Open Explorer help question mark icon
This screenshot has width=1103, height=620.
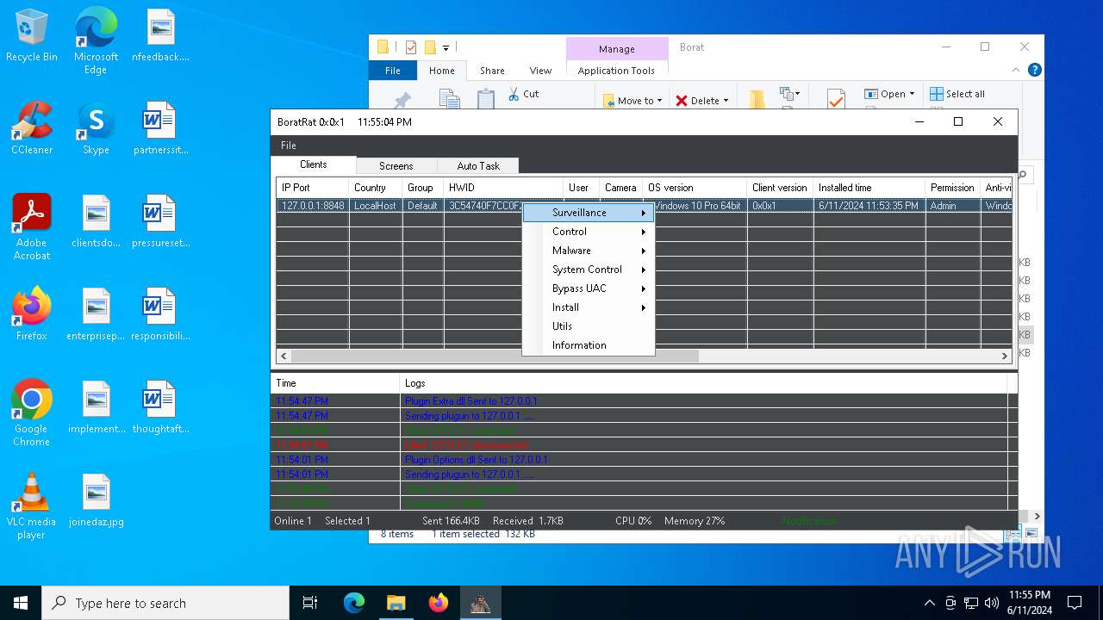(x=1034, y=71)
